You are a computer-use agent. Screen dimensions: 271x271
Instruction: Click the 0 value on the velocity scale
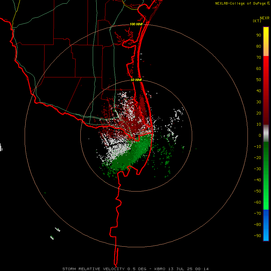pyautogui.click(x=260, y=135)
